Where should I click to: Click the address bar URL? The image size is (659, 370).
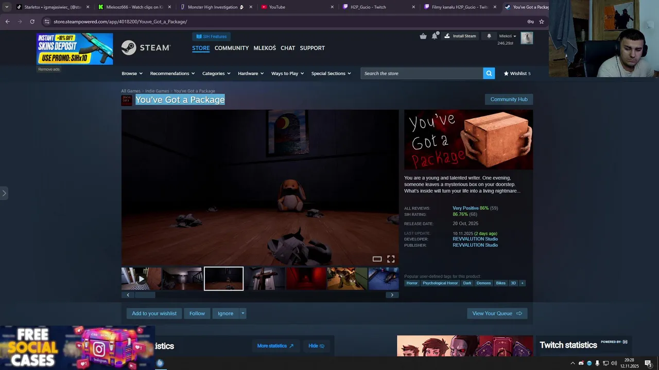(x=120, y=22)
